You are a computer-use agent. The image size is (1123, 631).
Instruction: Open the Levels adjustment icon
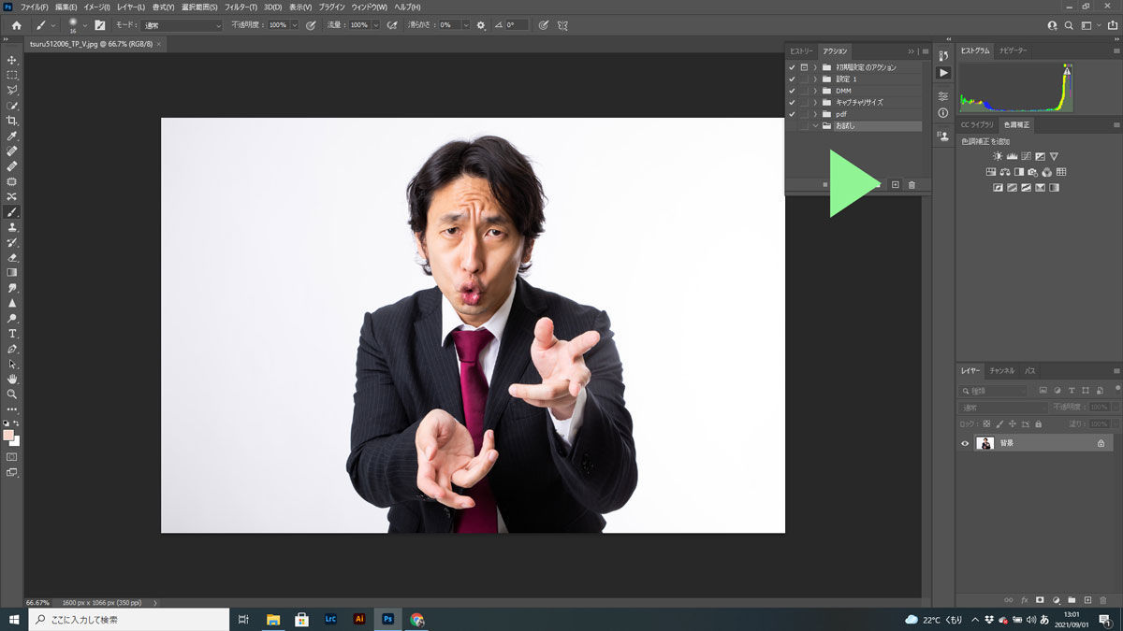[1012, 156]
